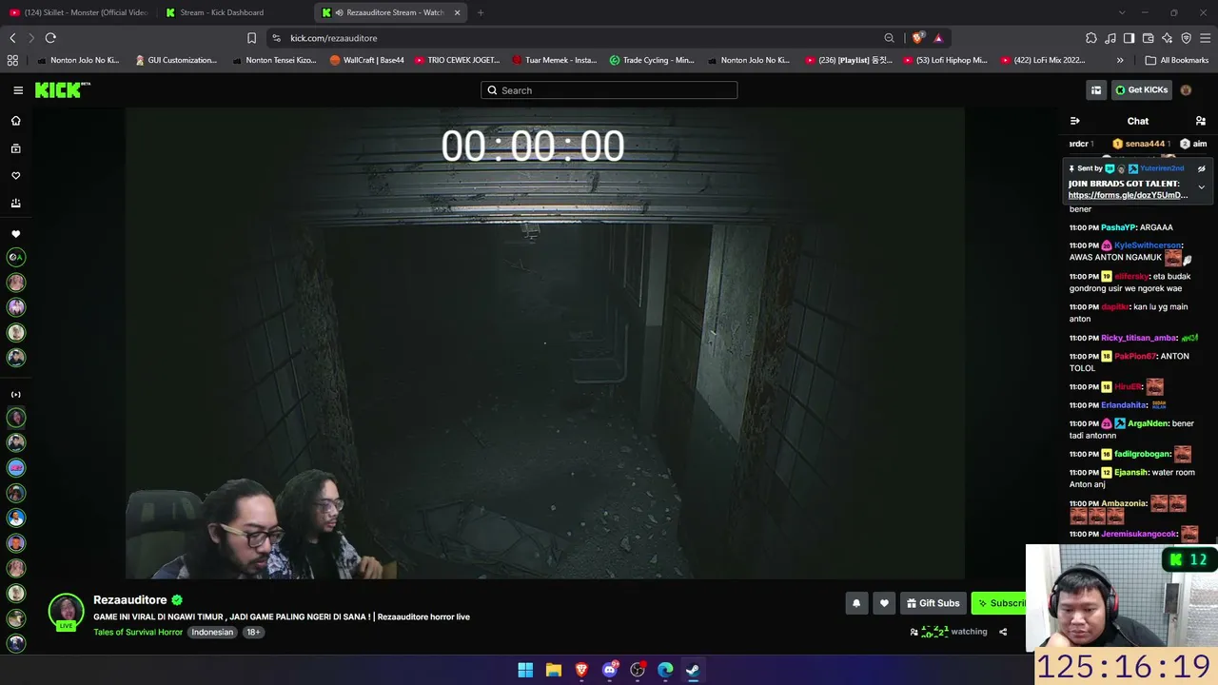
Task: Open the WallCraft | Base44 bookmark
Action: [367, 60]
